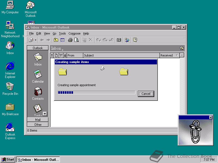Screen dimensions: 218x163
Task: Open Inbox desktop icon
Action: pyautogui.click(x=10, y=48)
